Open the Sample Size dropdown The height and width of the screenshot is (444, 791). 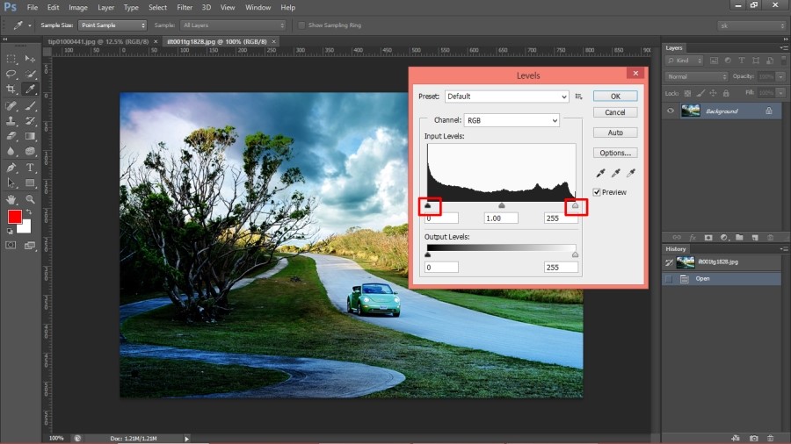coord(112,25)
